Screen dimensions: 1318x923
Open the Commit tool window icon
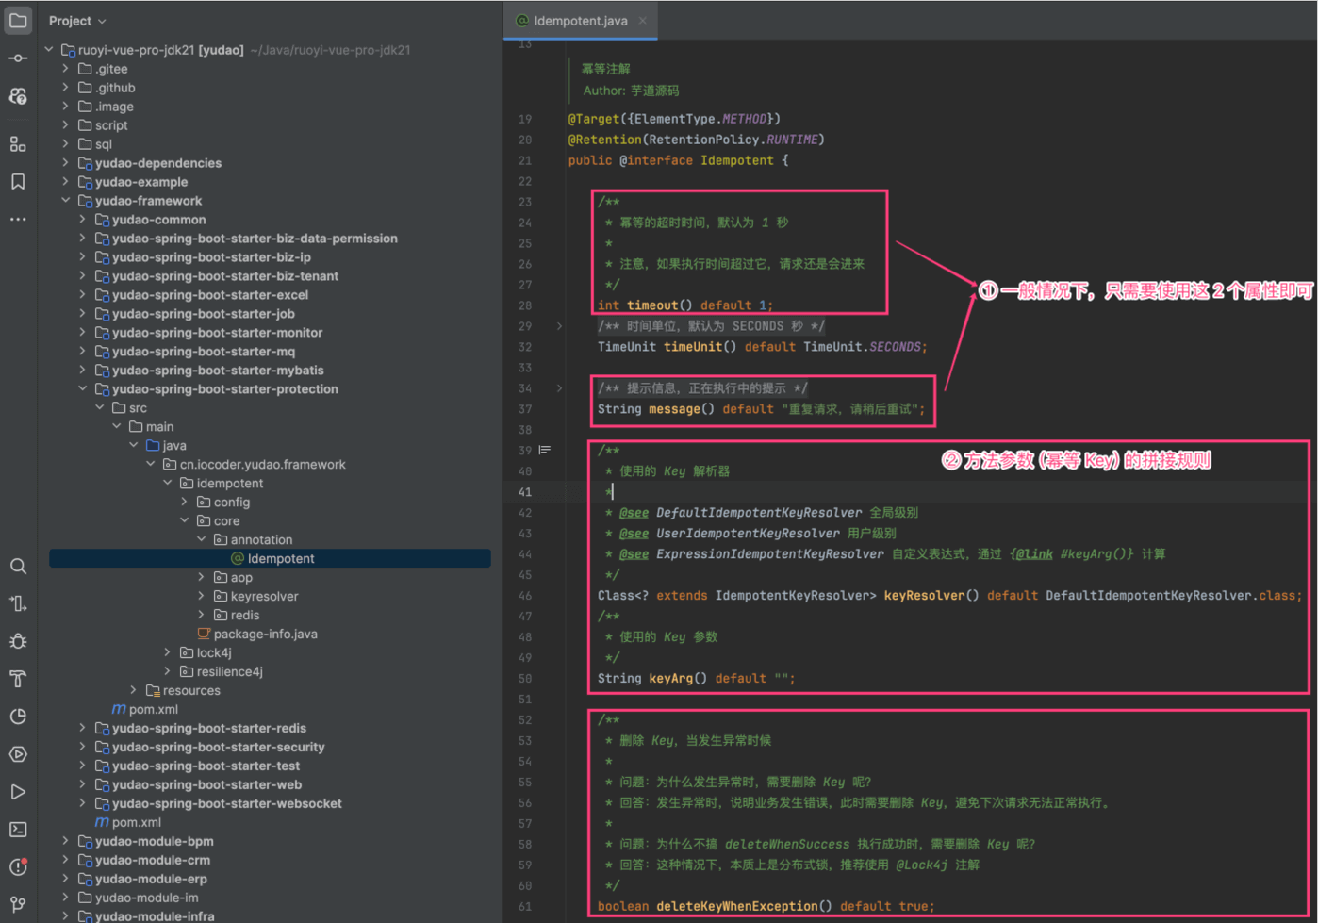[x=18, y=58]
